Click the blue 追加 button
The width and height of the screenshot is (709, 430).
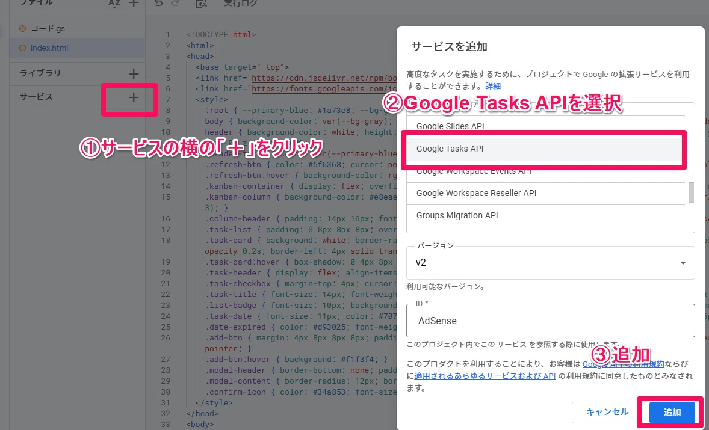click(672, 412)
